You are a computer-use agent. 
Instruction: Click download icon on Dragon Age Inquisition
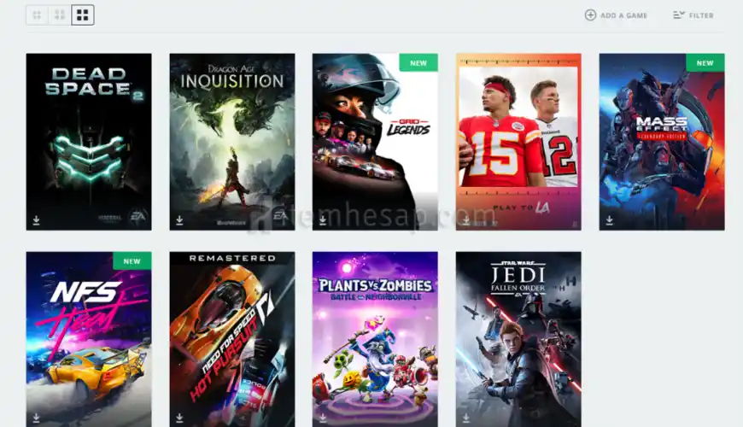[179, 220]
